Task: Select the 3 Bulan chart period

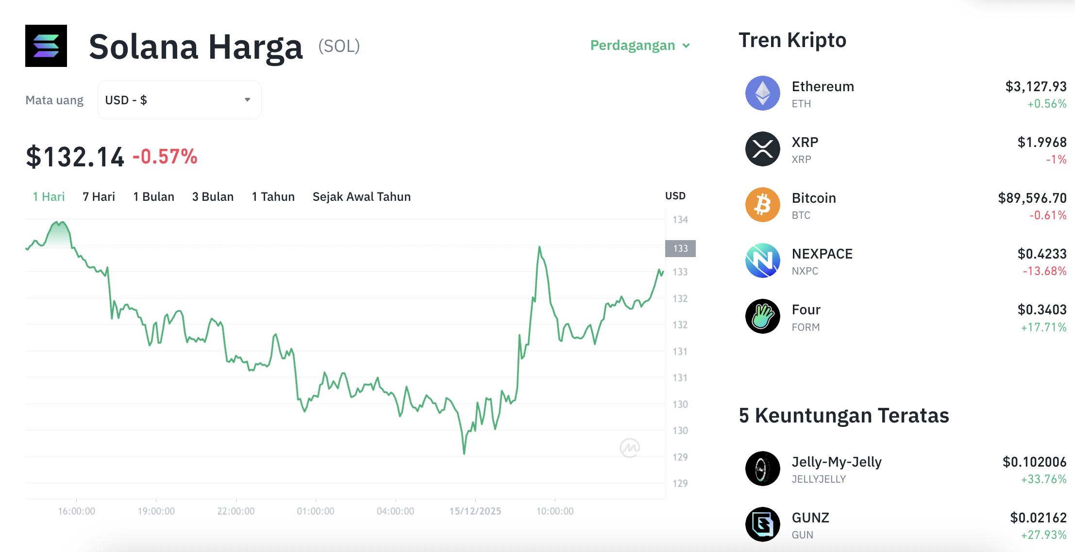Action: tap(212, 196)
